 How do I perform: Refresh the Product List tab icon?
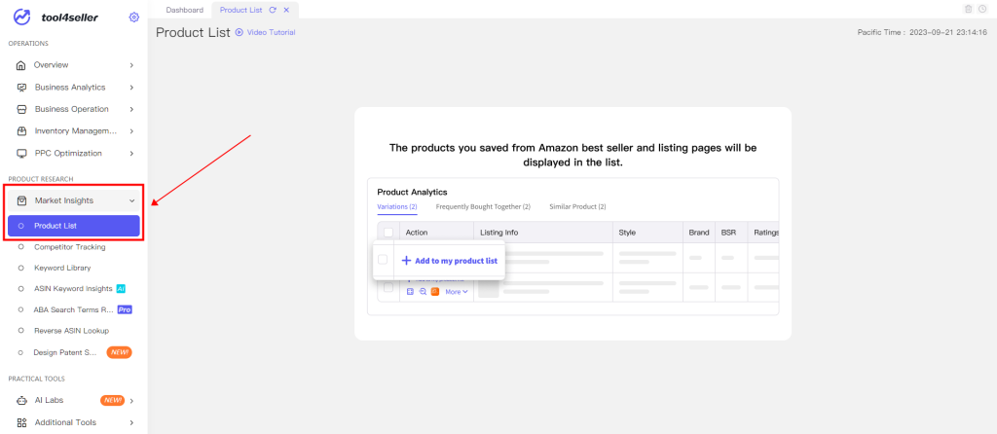[x=273, y=10]
